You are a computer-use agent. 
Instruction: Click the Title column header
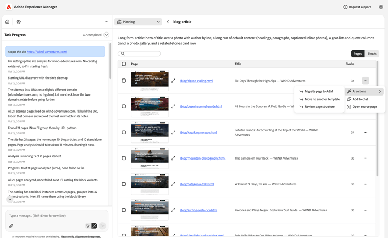pos(238,64)
